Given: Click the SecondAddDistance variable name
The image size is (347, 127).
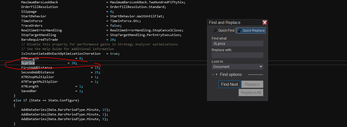Looking at the screenshot, I should (x=38, y=72).
